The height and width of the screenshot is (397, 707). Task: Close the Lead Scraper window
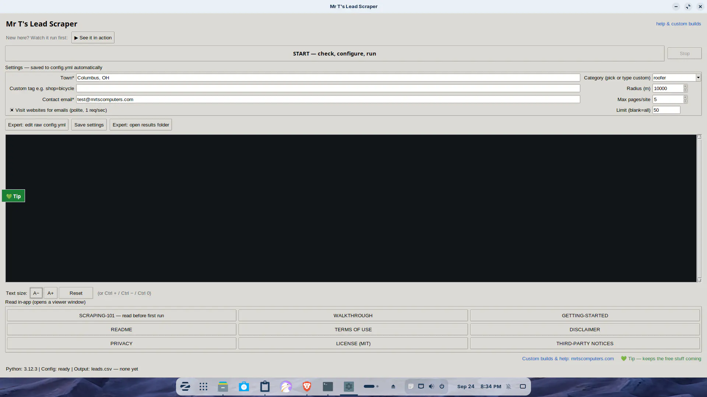(700, 7)
